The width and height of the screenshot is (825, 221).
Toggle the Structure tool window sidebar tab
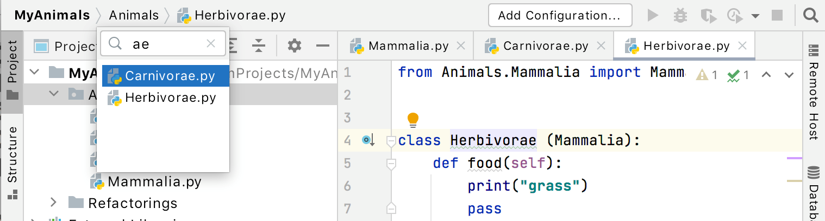point(12,161)
